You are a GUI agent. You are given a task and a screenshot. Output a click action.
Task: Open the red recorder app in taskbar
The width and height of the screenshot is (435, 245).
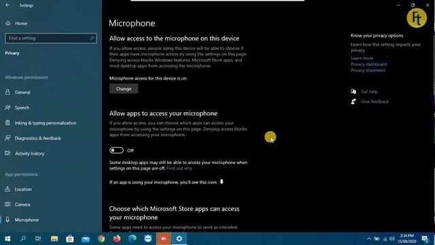[x=163, y=239]
